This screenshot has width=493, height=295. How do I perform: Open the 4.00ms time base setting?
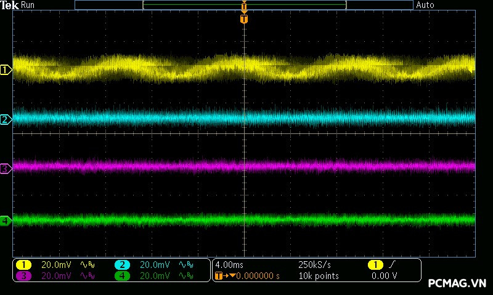(229, 265)
